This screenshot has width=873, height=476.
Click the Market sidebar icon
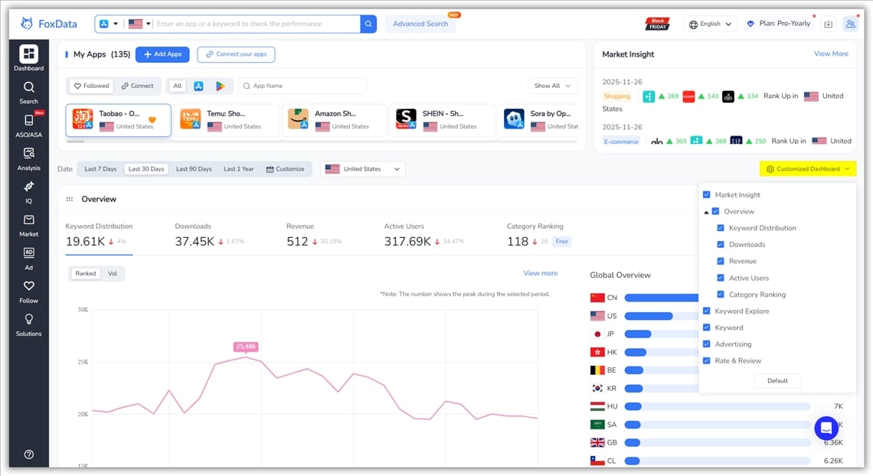click(28, 227)
